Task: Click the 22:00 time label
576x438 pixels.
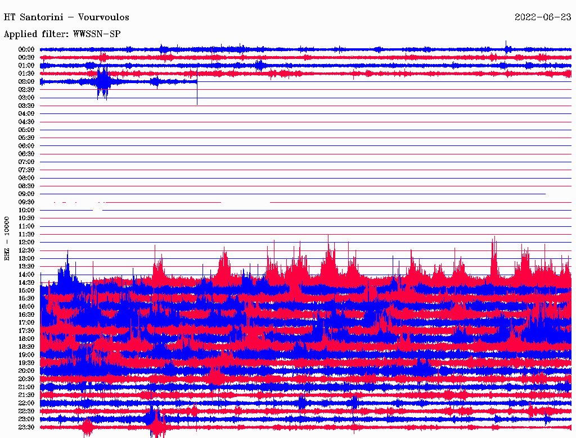Action: tap(26, 403)
